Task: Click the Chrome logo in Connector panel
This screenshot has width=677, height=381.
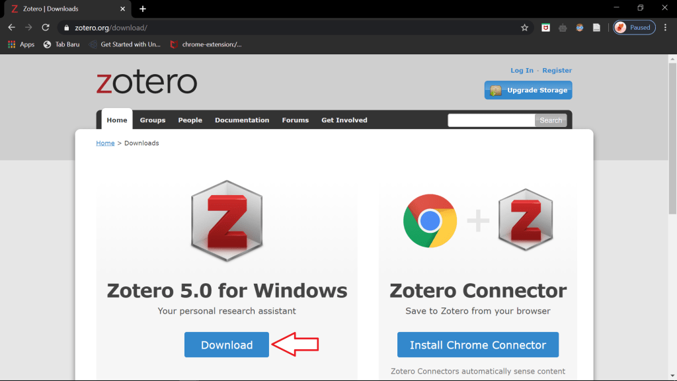Action: pyautogui.click(x=430, y=221)
